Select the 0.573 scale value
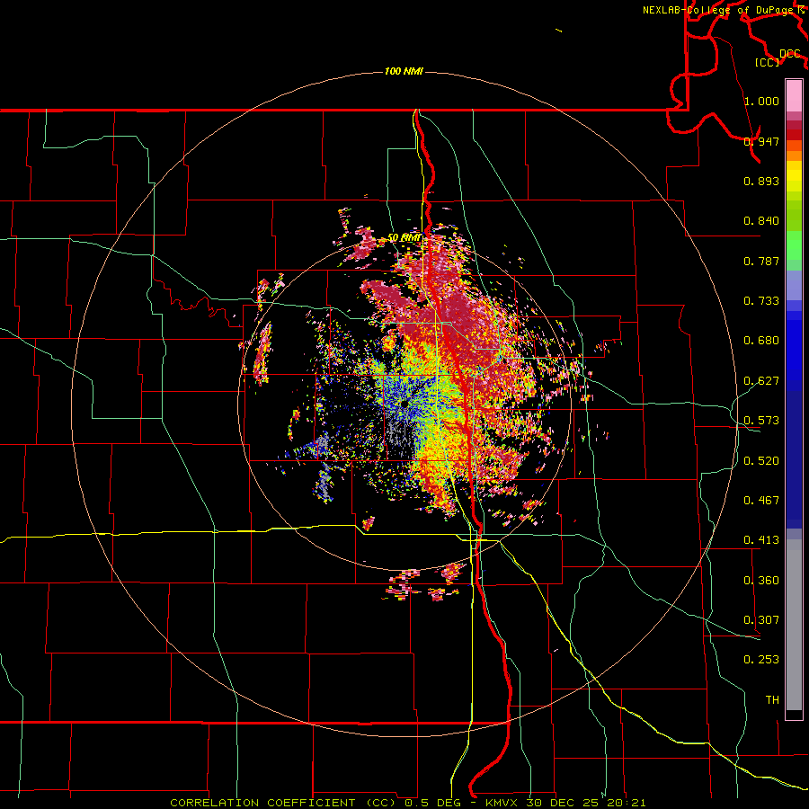This screenshot has width=809, height=809. [x=761, y=421]
